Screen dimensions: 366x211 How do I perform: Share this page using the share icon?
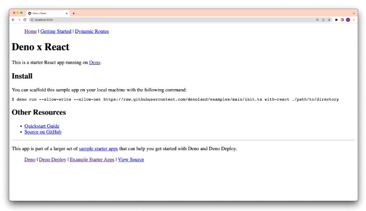(x=323, y=20)
